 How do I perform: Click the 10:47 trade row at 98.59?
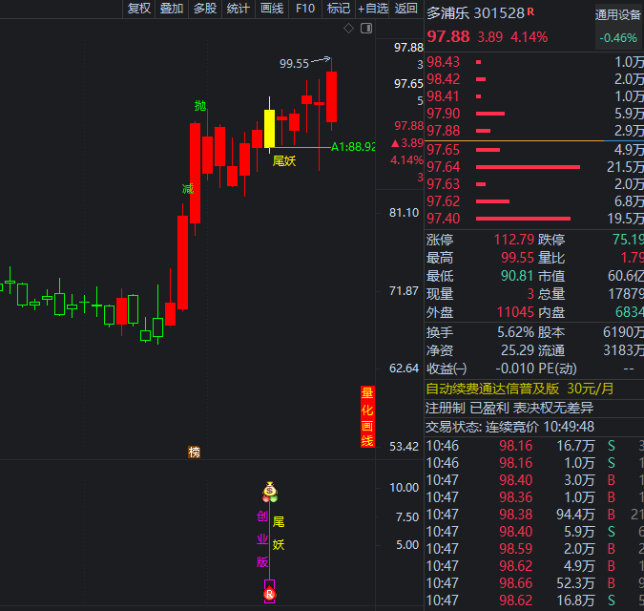(534, 549)
